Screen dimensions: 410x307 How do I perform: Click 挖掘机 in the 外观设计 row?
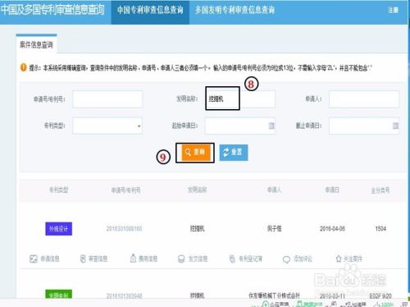point(197,228)
